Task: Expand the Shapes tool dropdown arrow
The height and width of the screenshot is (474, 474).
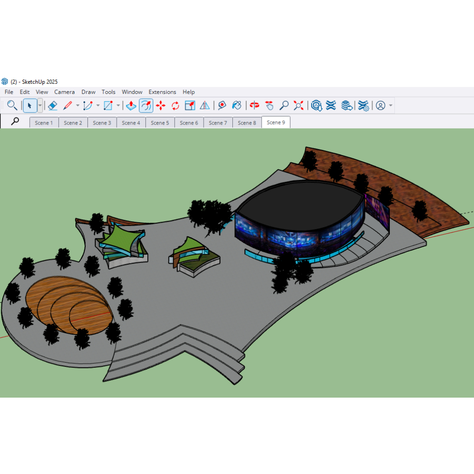Action: [x=118, y=106]
